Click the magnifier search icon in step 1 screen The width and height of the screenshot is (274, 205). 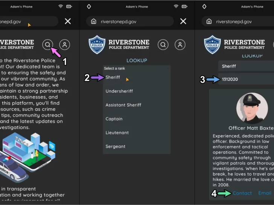coord(47,45)
